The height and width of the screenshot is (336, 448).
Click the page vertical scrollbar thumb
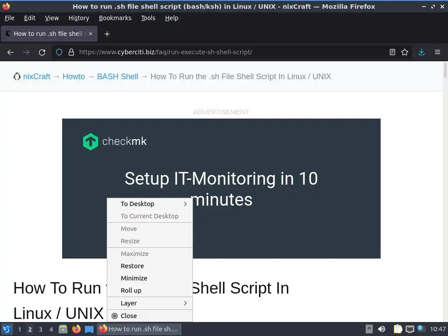click(x=445, y=70)
